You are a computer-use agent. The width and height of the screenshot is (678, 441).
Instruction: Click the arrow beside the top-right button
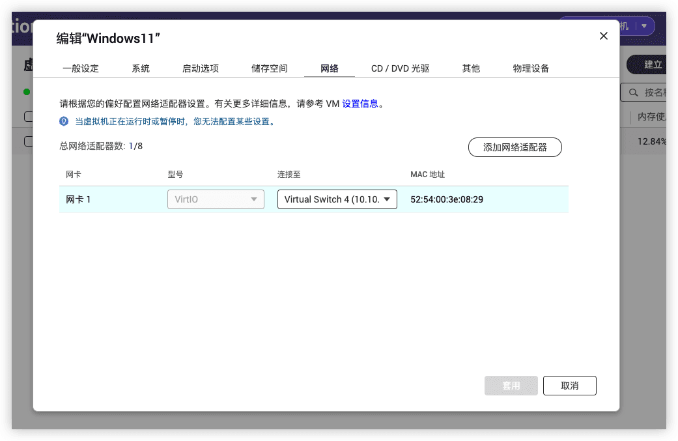[643, 26]
